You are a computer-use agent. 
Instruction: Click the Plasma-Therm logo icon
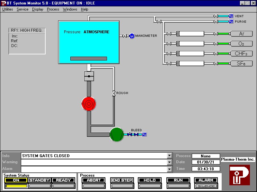click(239, 175)
